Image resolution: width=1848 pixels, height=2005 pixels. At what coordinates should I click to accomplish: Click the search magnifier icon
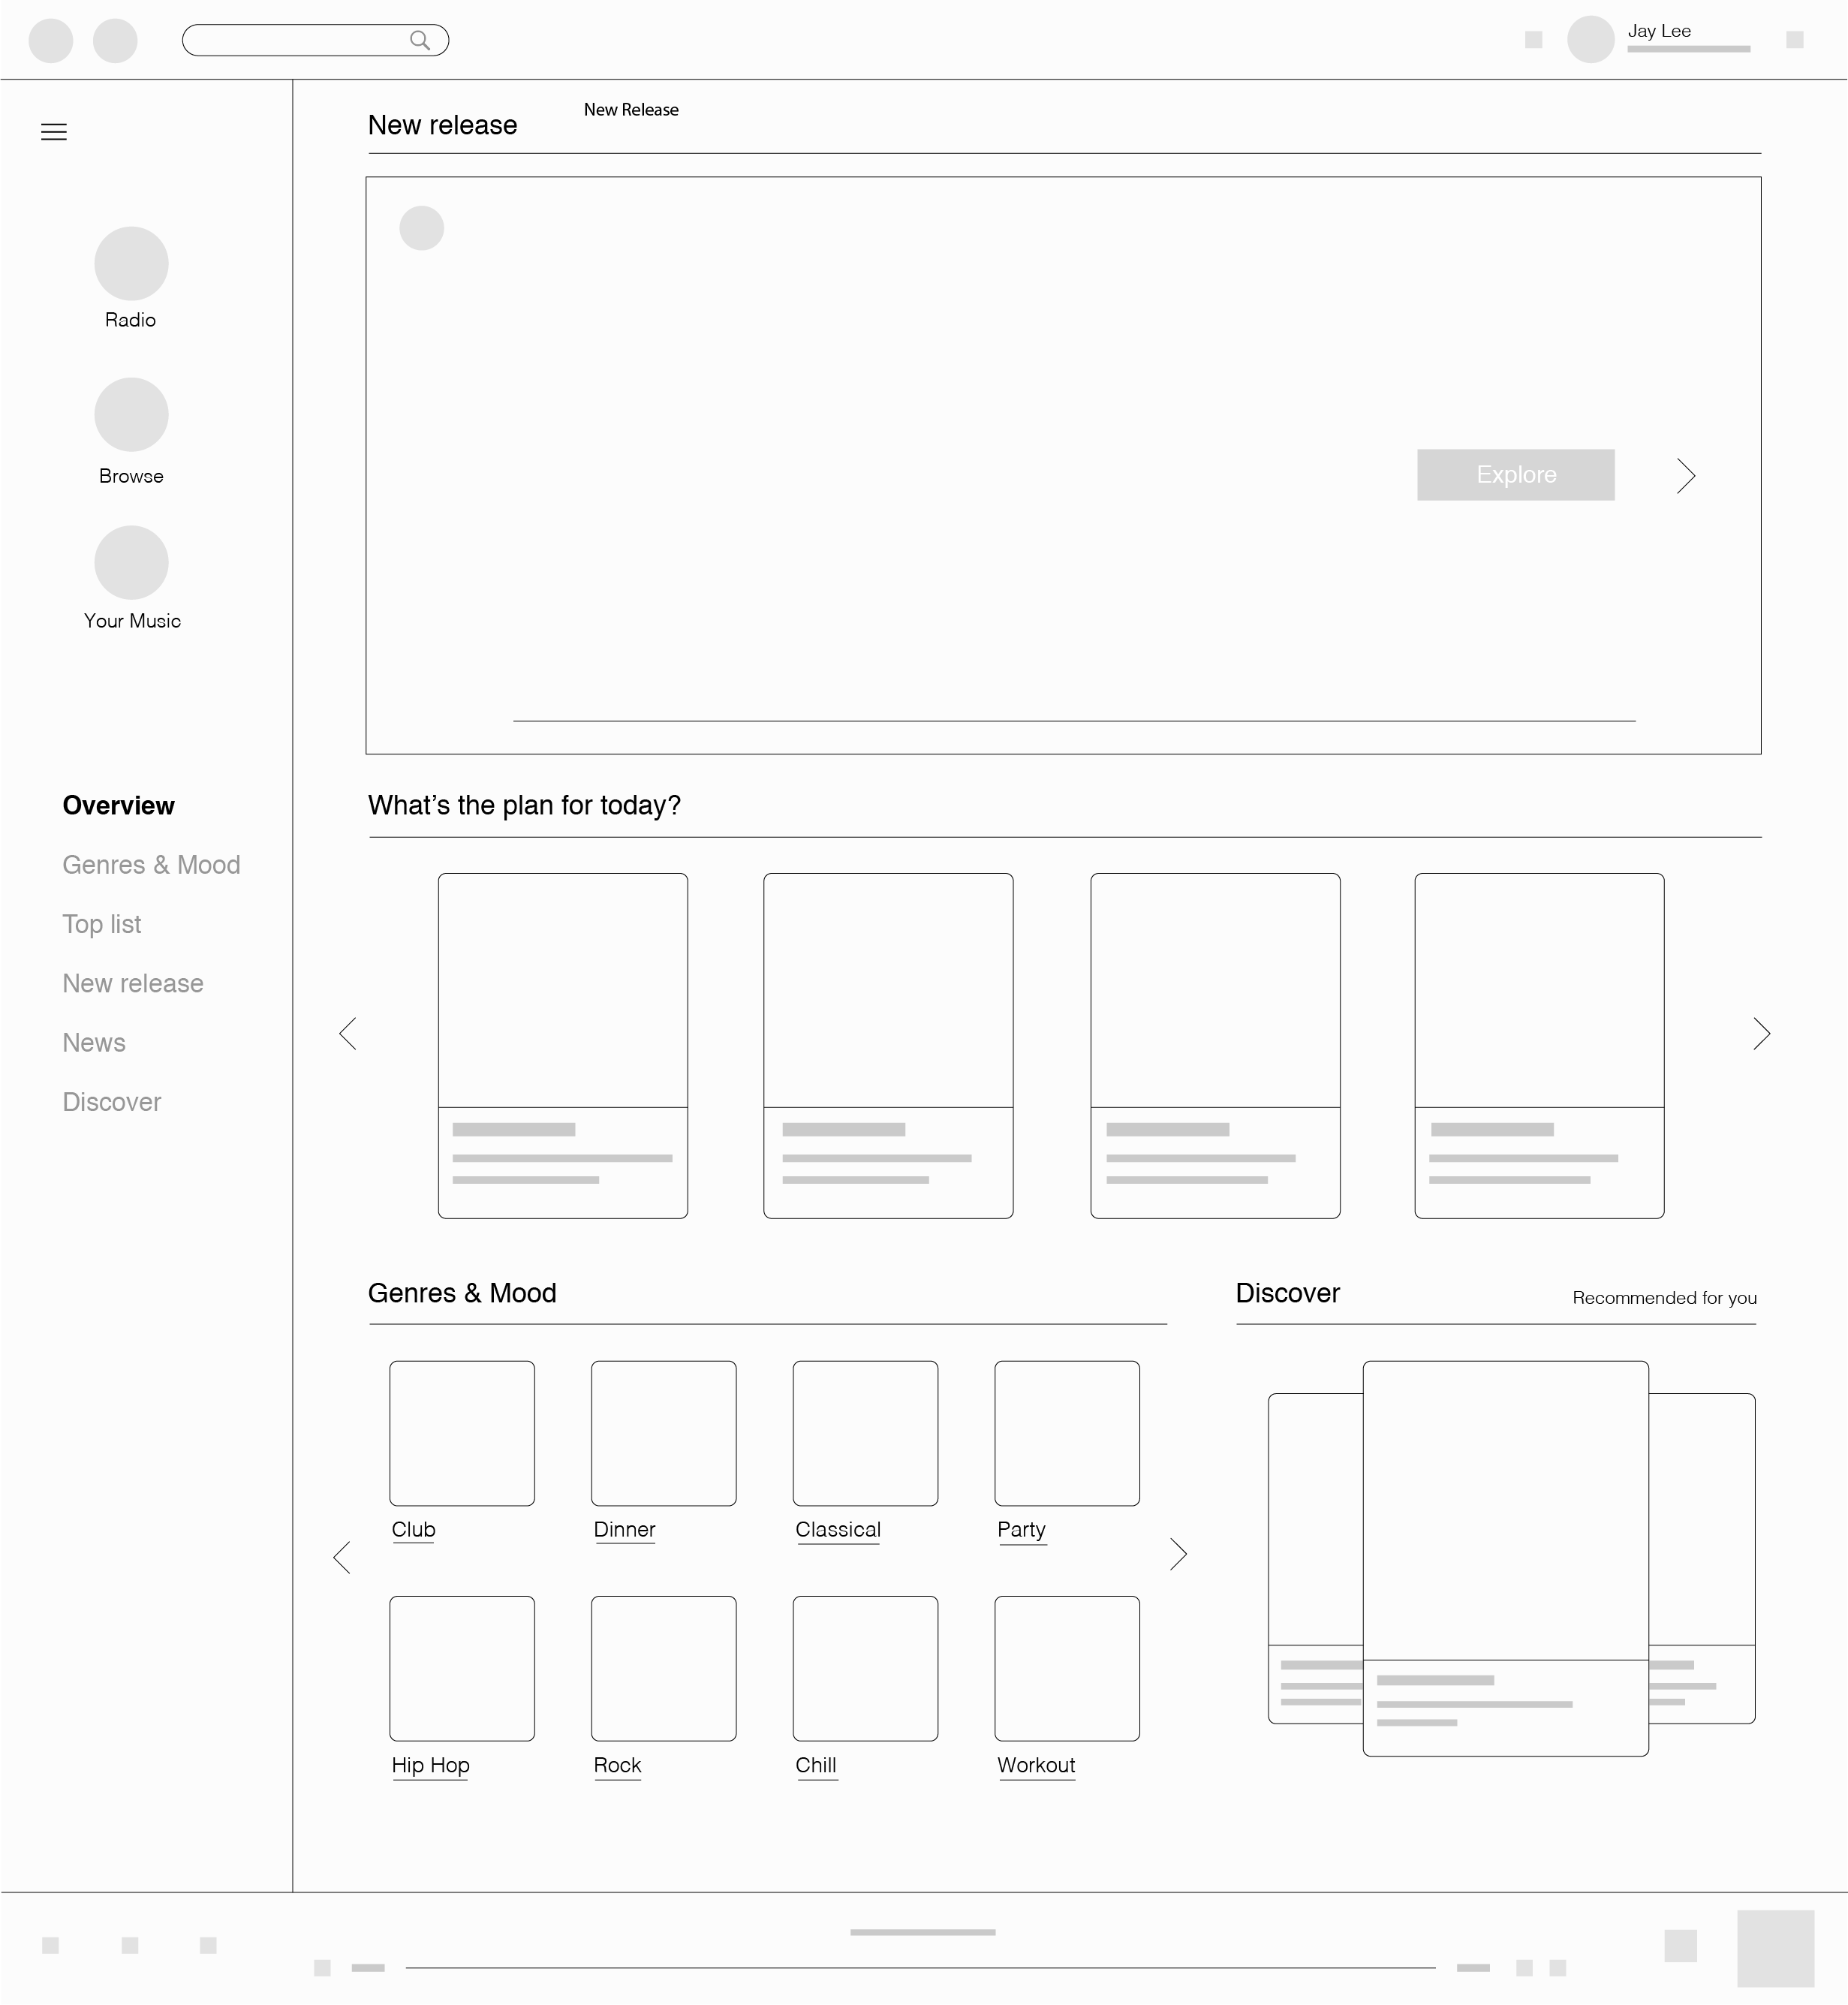pos(421,40)
